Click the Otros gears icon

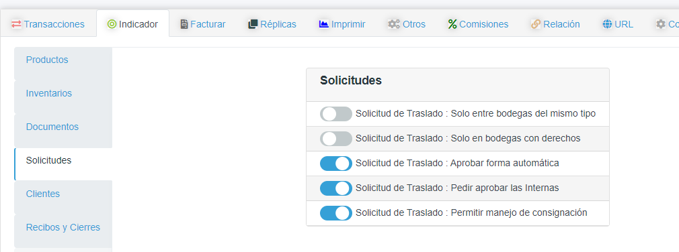click(394, 24)
